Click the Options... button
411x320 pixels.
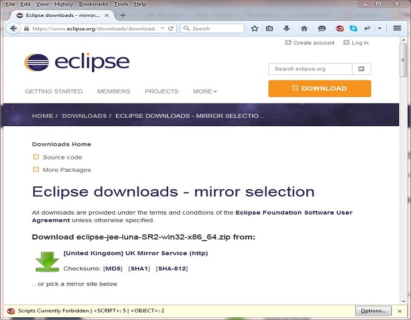(373, 311)
